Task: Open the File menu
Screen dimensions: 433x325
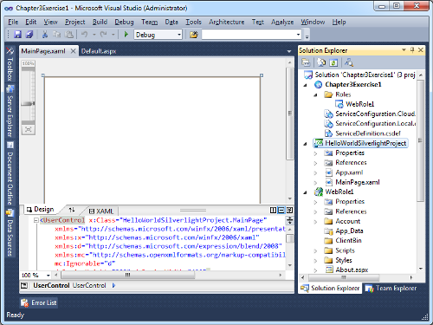Action: 13,22
